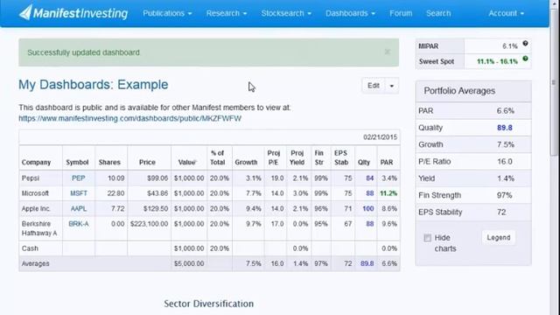
Task: Open the PEP symbol link
Action: pos(78,178)
